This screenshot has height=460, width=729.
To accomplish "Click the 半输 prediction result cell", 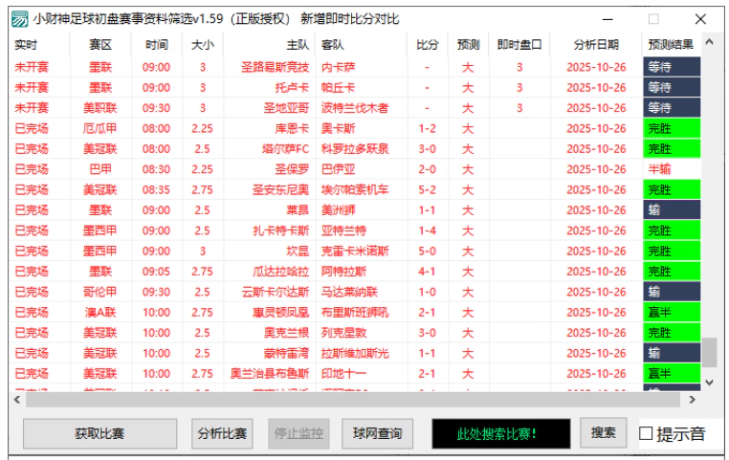I will point(671,169).
